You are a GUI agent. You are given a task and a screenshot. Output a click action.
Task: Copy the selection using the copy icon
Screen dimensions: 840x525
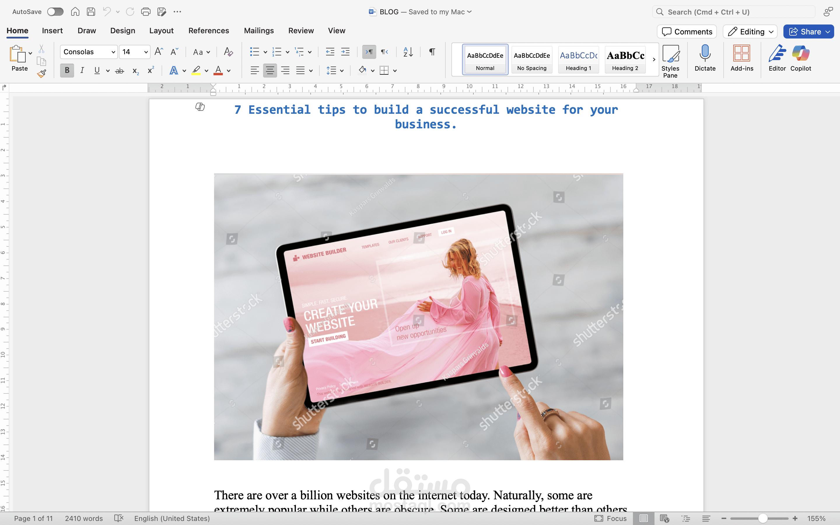(x=41, y=62)
